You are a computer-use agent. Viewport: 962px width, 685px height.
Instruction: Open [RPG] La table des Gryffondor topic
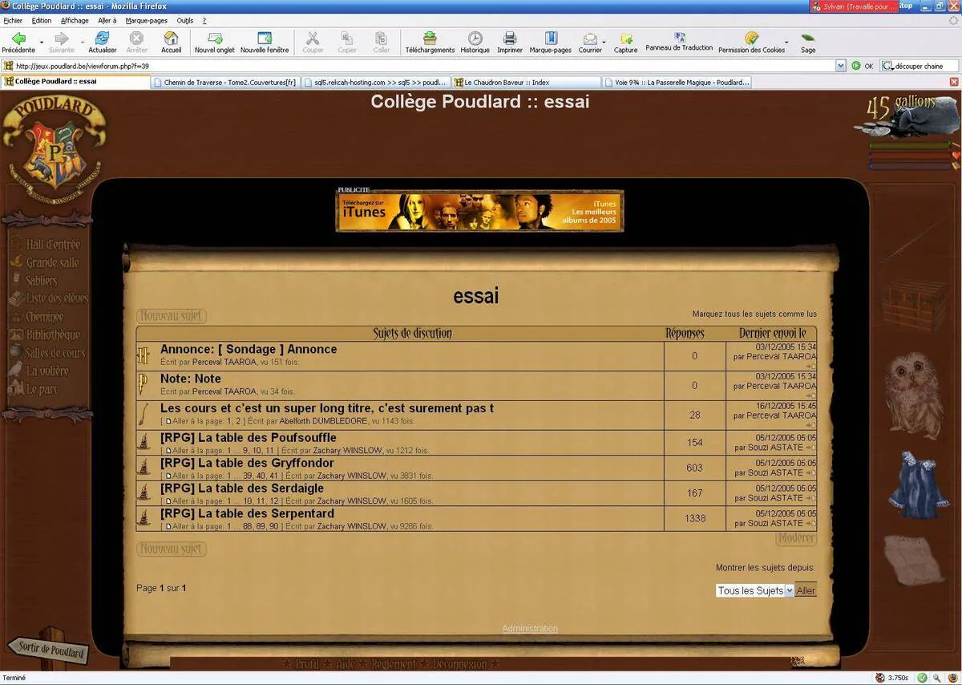(247, 463)
